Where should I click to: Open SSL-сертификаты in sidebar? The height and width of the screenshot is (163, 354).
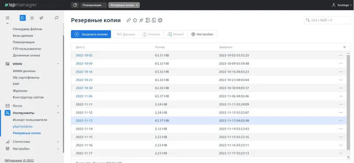pyautogui.click(x=26, y=78)
